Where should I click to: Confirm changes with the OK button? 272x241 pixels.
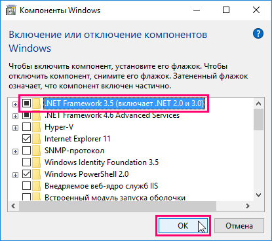183,226
